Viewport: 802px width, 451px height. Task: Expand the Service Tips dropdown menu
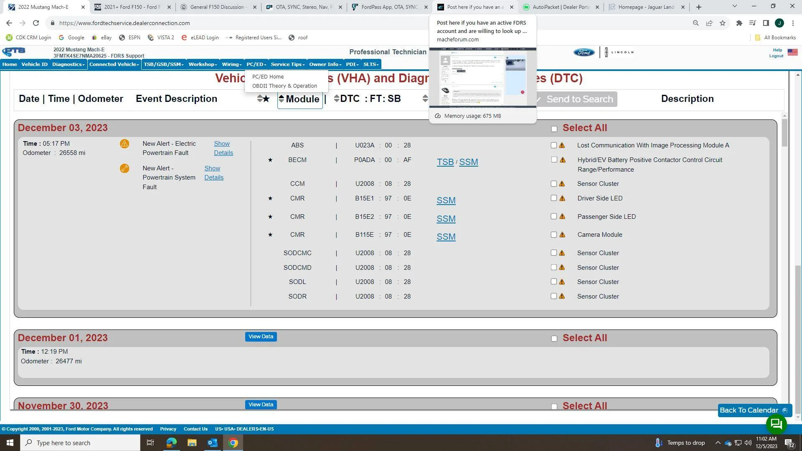287,64
